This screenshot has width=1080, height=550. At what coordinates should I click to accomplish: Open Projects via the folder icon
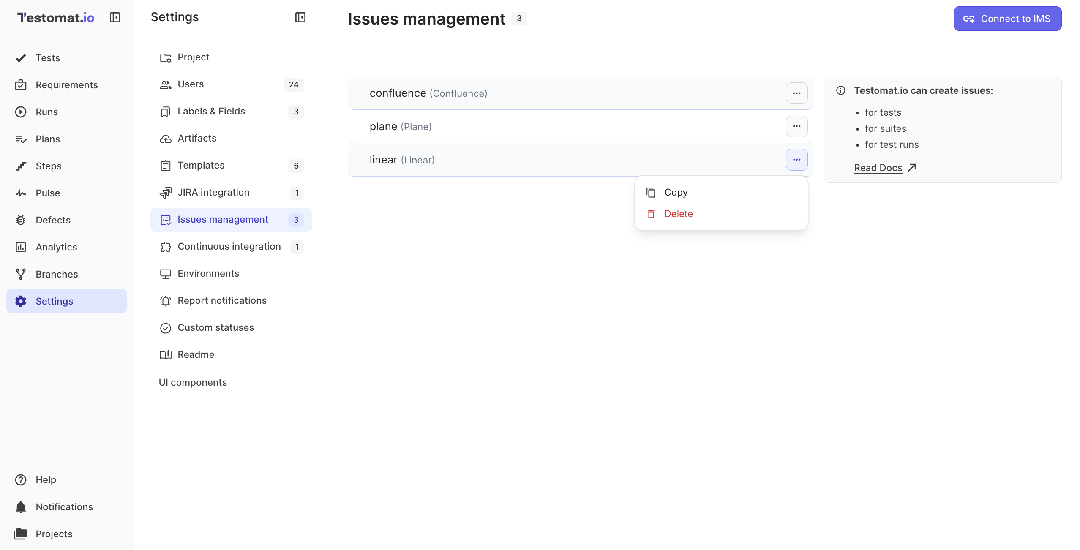coord(21,534)
